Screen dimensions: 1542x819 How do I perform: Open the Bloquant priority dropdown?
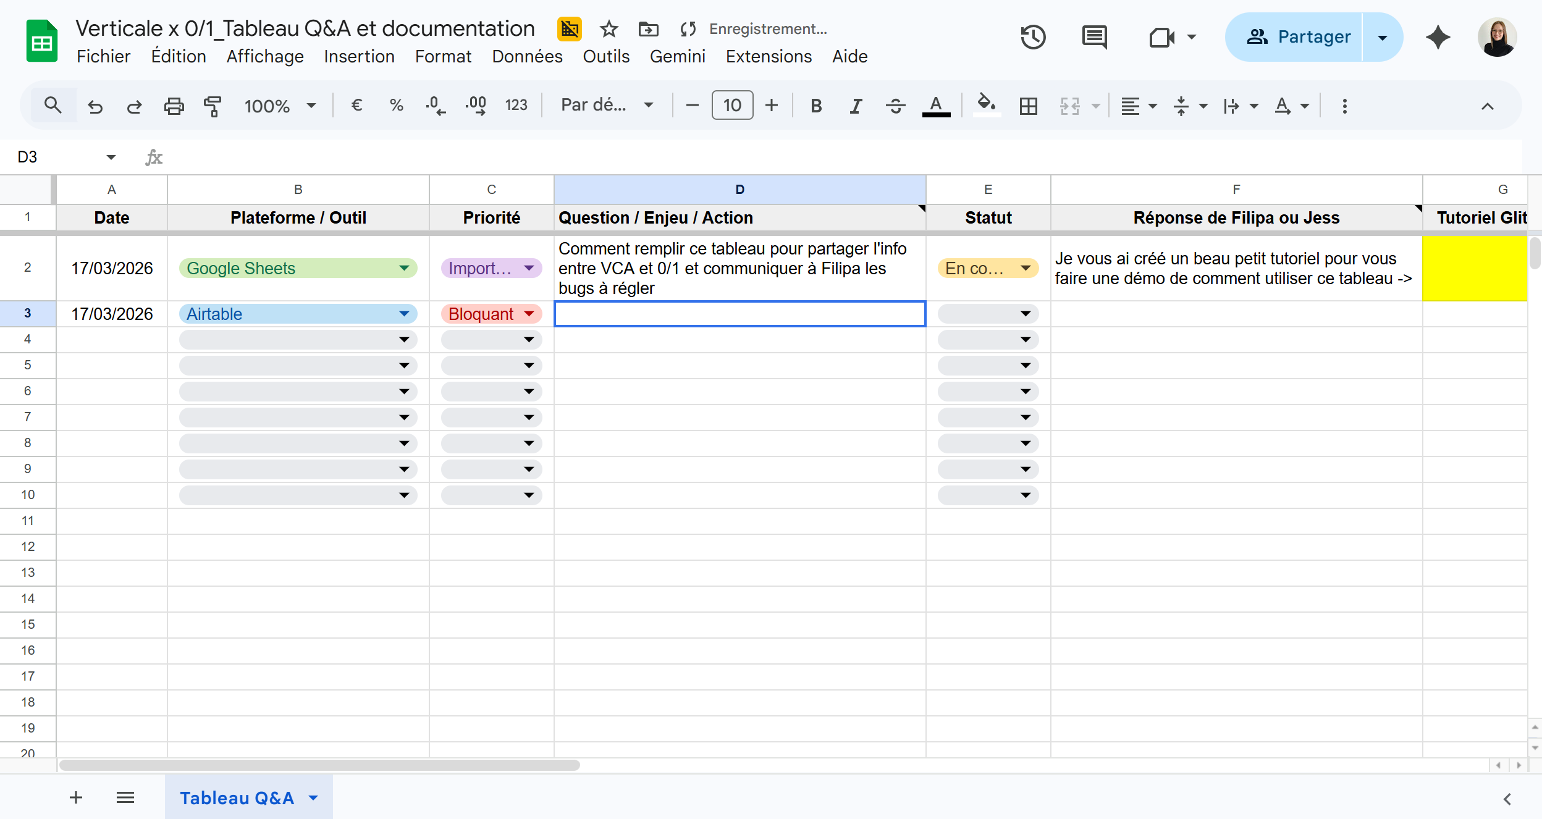[529, 314]
